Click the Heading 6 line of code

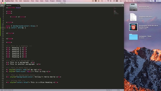(16, 57)
